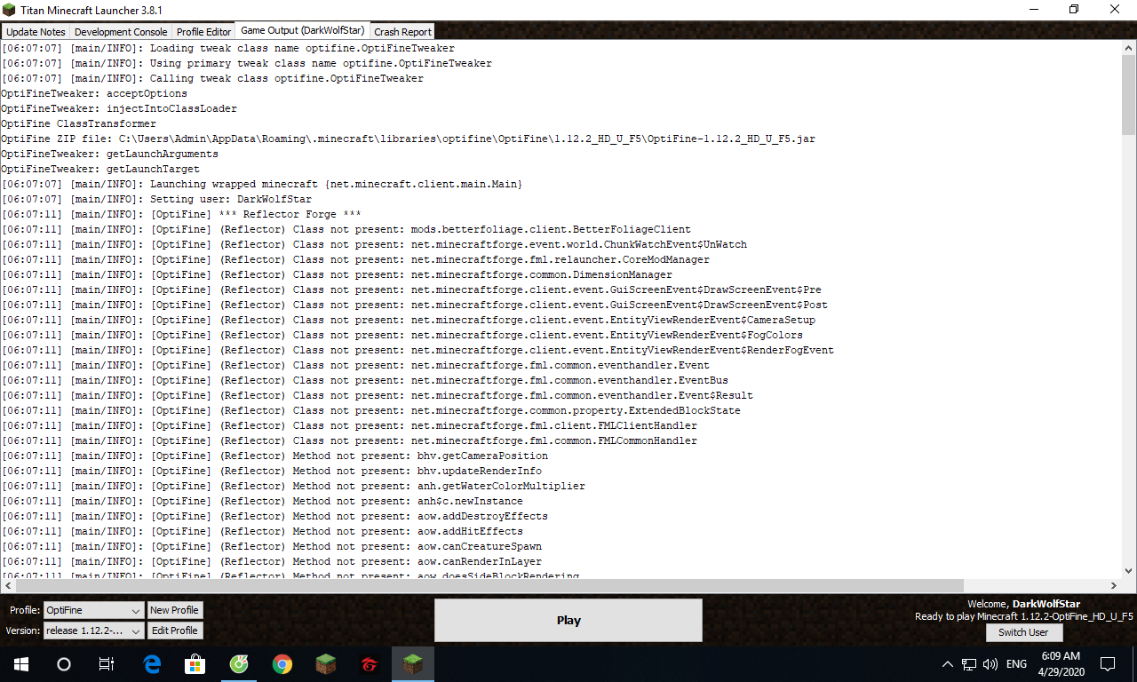This screenshot has width=1137, height=682.
Task: Open the red Garena icon on taskbar
Action: 370,663
